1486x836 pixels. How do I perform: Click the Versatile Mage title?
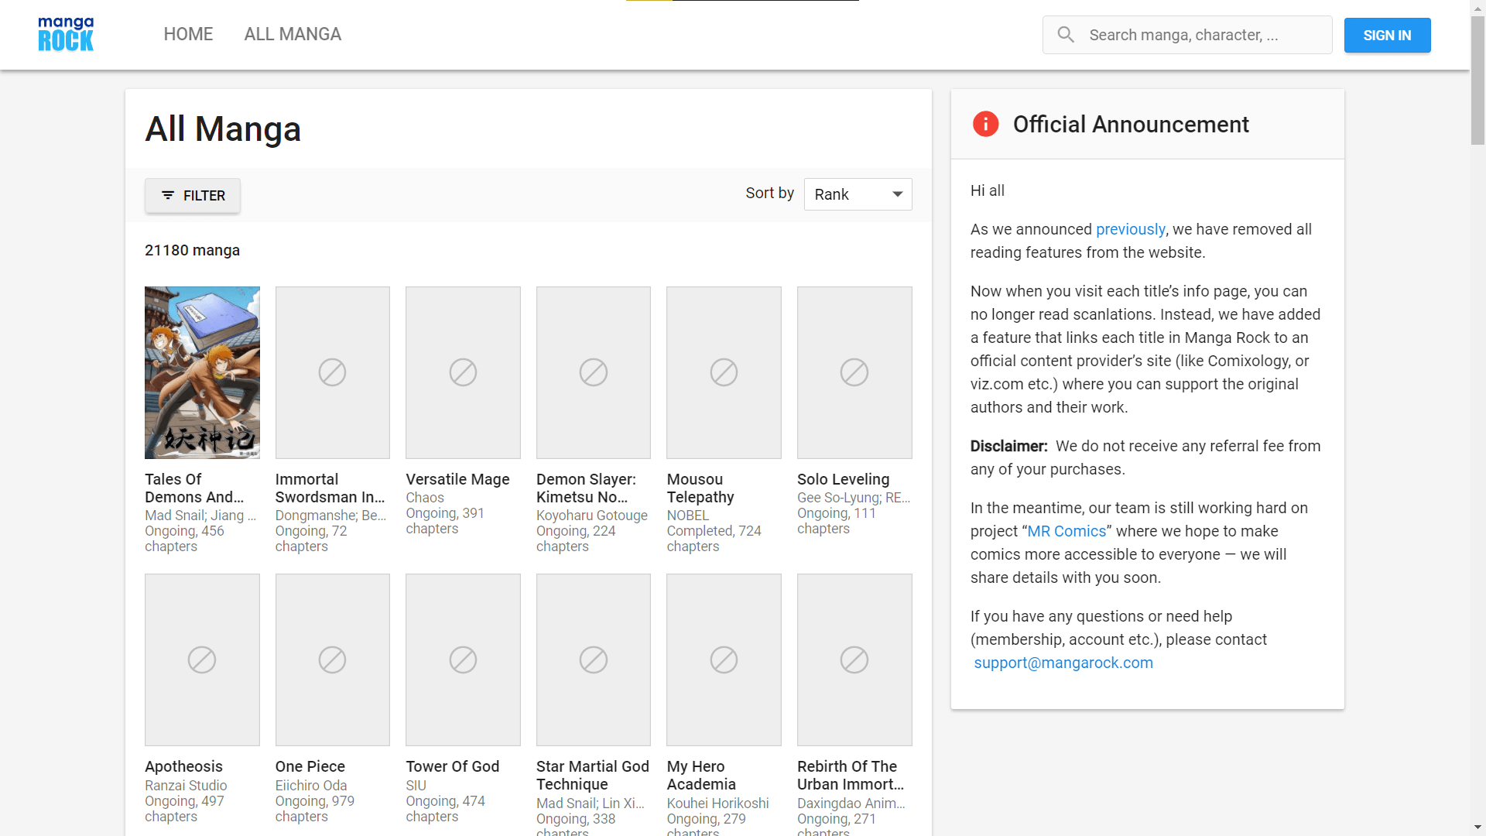[457, 479]
